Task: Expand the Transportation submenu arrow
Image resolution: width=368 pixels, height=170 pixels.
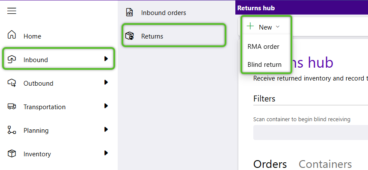Action: [106, 106]
